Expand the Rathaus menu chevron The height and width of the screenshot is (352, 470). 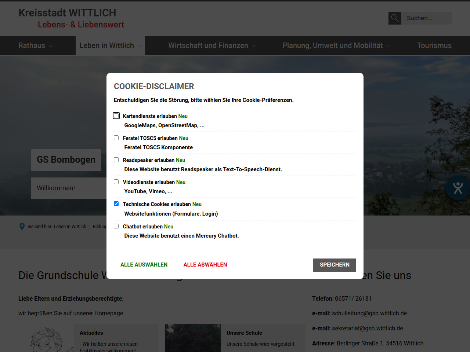click(x=51, y=46)
